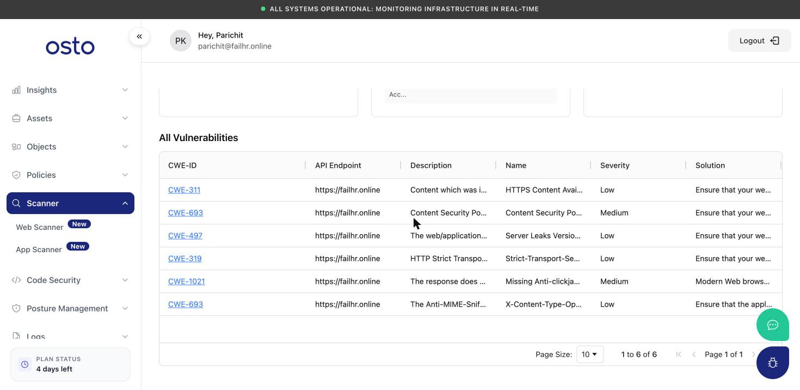Click the Code Security brackets icon
800x390 pixels.
(16, 280)
